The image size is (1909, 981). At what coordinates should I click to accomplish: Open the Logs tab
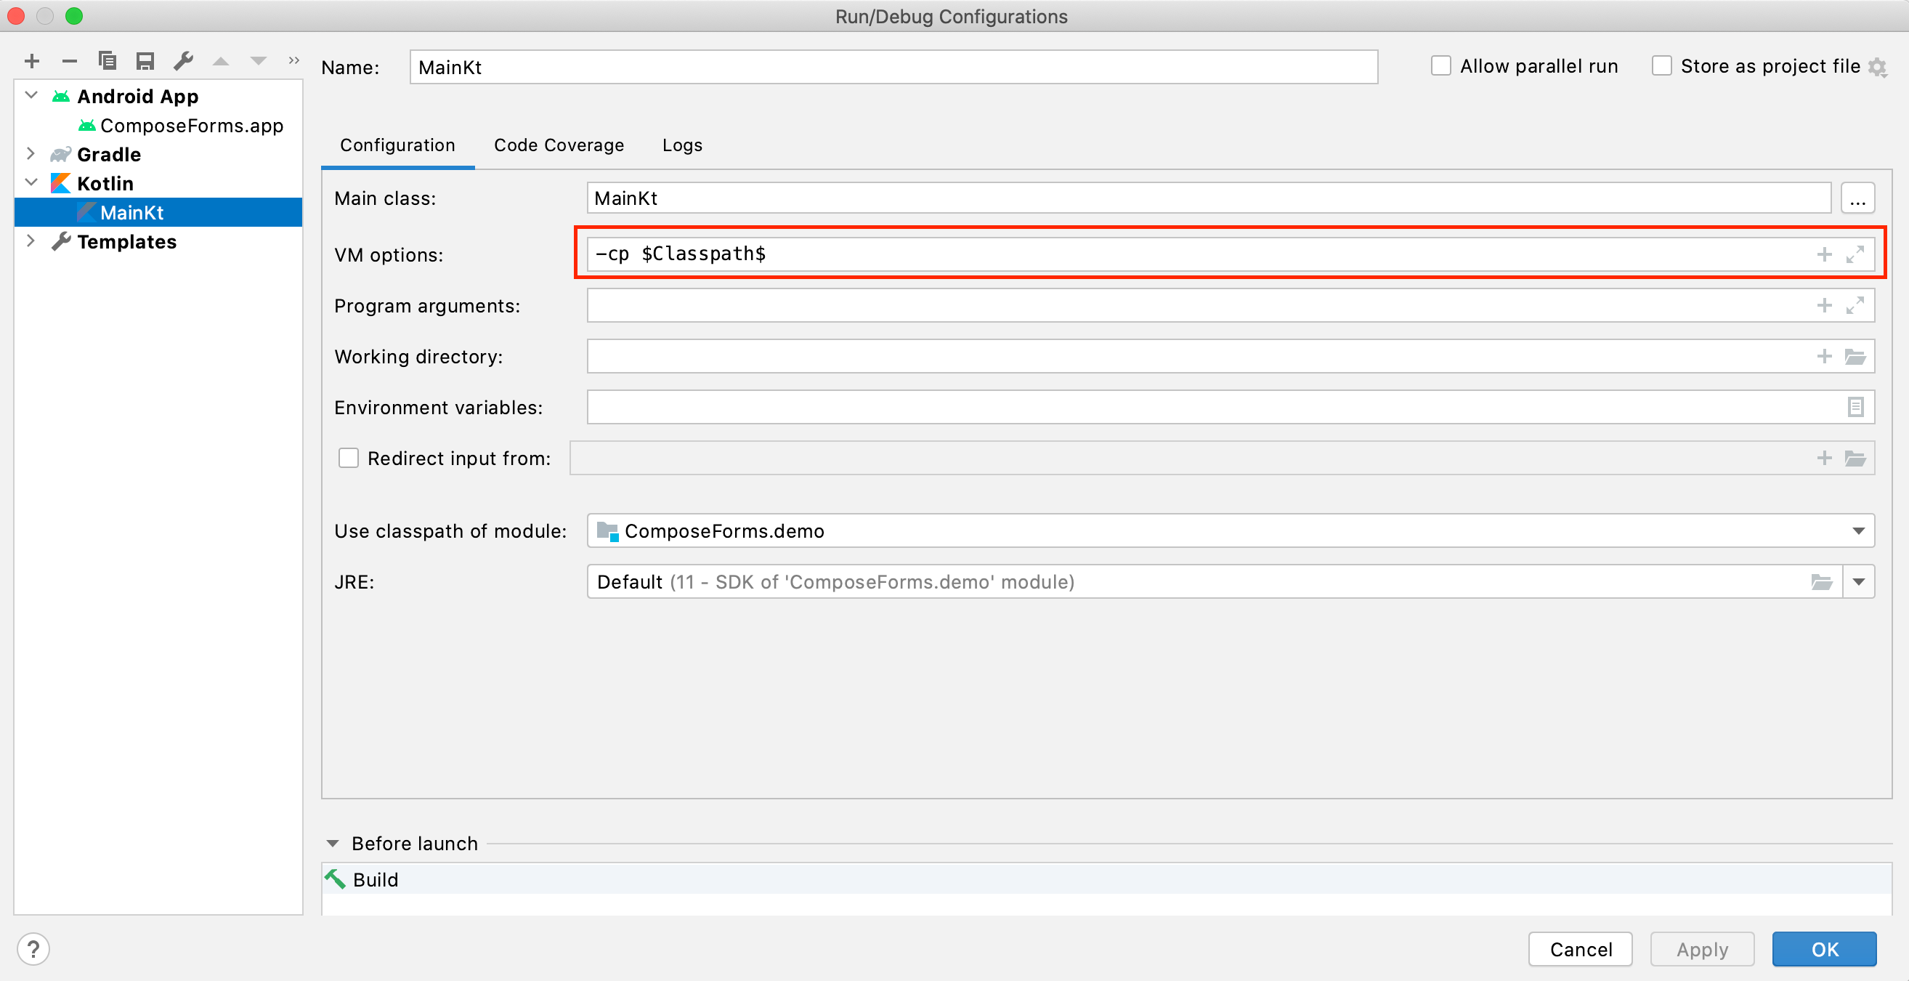(x=682, y=145)
